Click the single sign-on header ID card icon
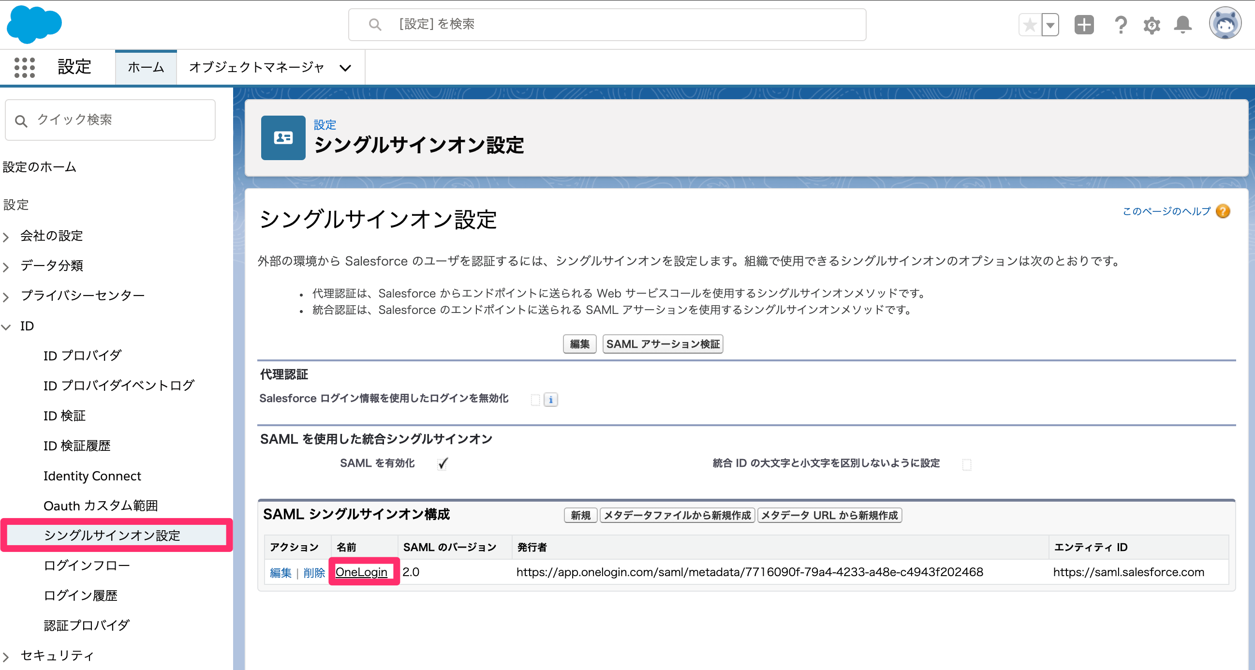The width and height of the screenshot is (1255, 670). pos(283,138)
